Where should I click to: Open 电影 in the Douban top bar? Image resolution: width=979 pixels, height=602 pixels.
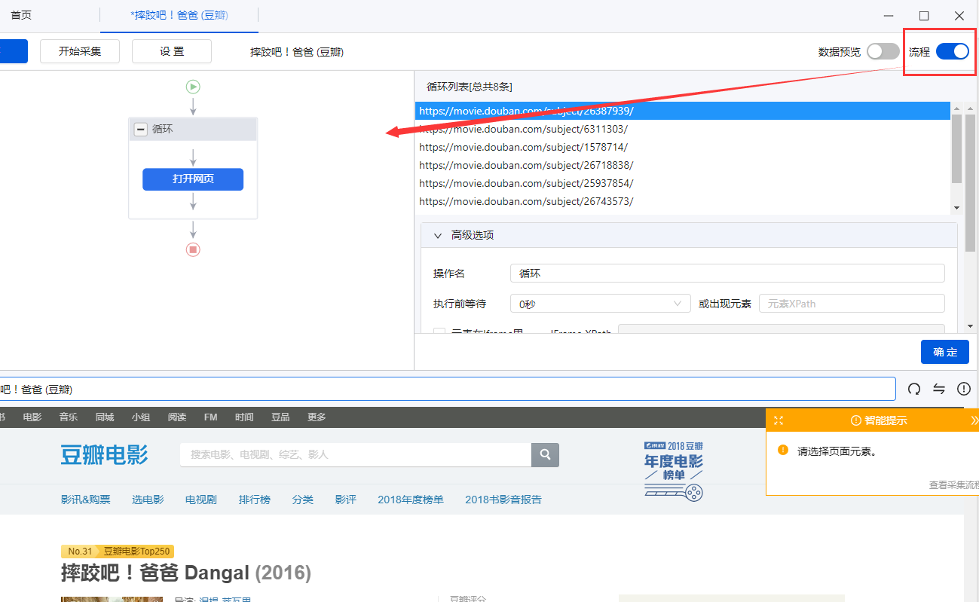32,417
